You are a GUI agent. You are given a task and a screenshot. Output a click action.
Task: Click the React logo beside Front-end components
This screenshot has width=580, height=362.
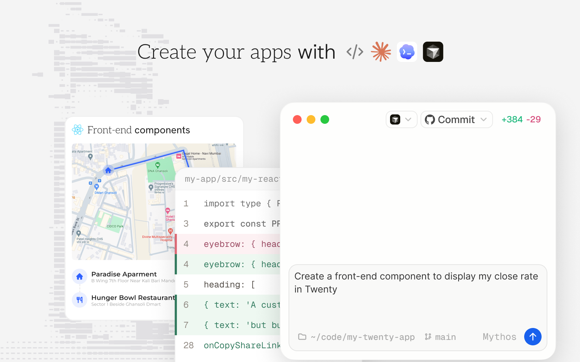point(78,130)
